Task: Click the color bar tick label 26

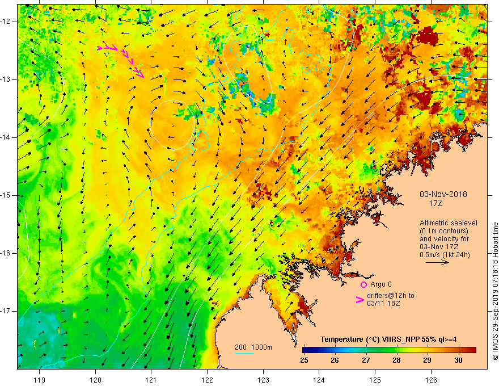Action: [335, 360]
